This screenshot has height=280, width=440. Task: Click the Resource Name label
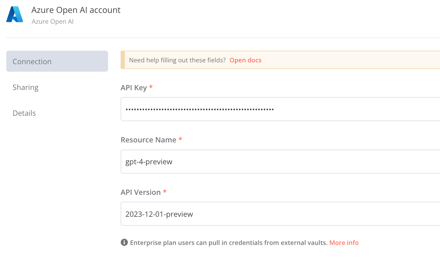click(x=148, y=140)
